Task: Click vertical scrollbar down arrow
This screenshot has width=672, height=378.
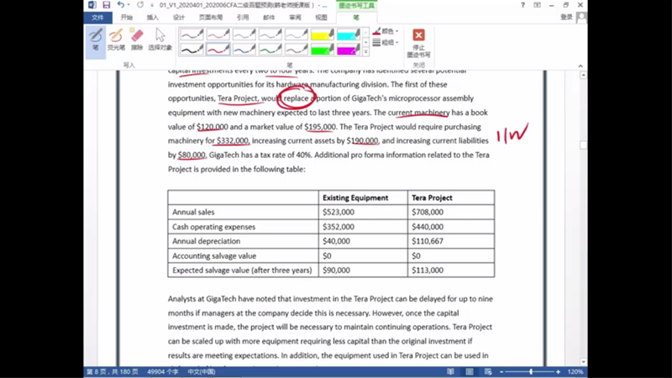Action: [x=583, y=362]
